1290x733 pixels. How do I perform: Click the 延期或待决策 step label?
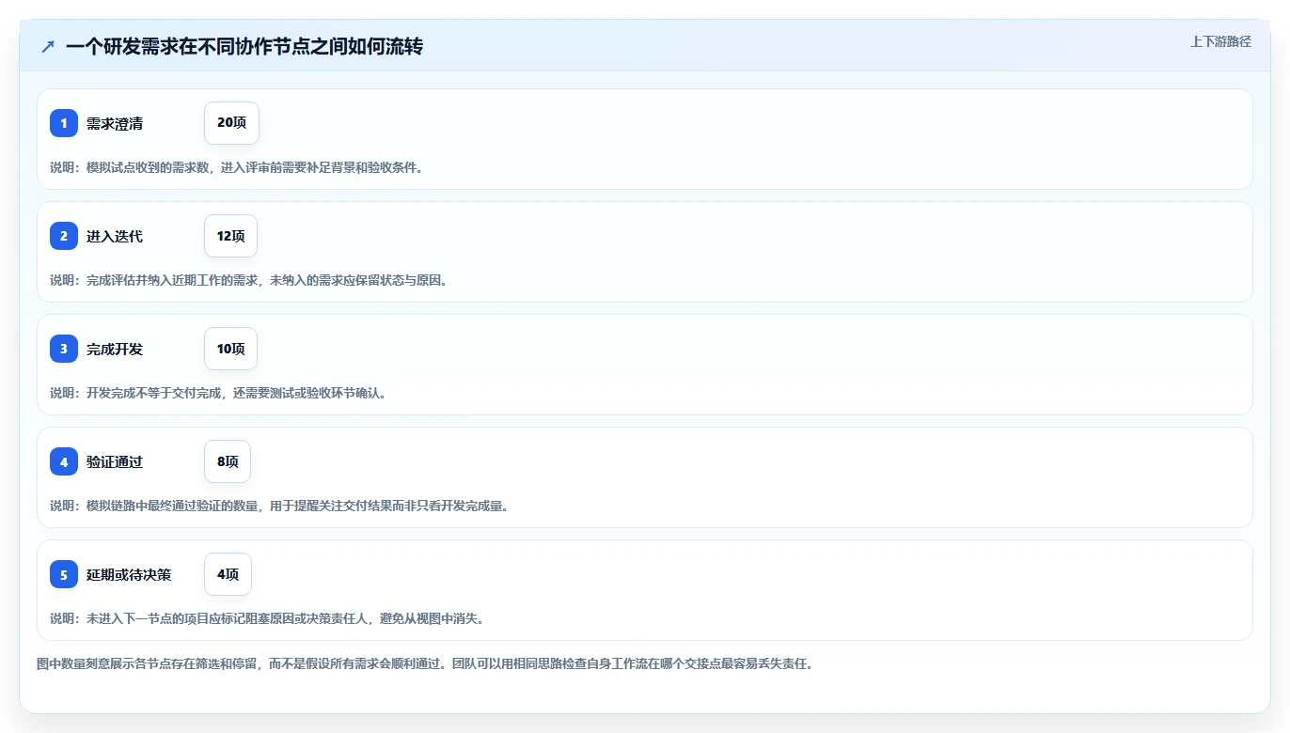(129, 574)
